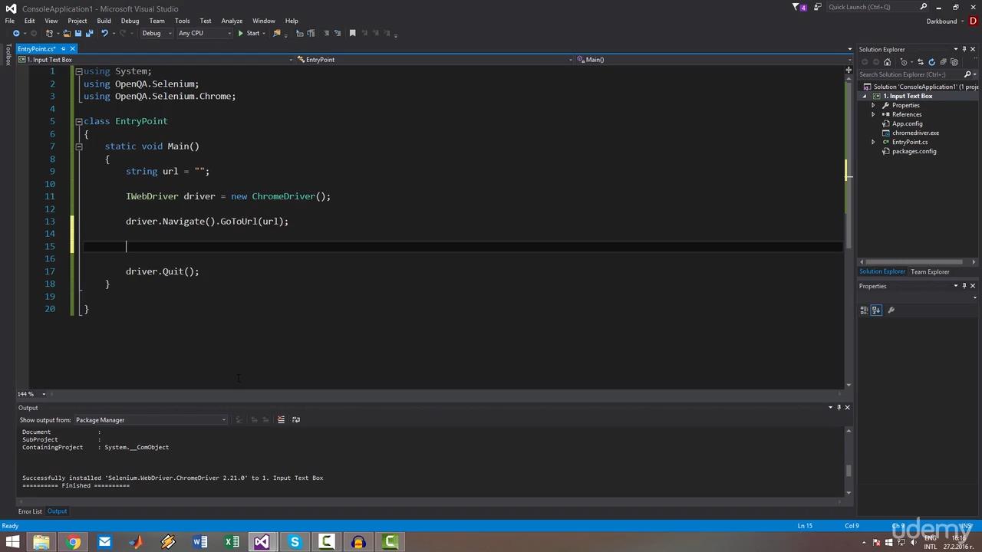Screen dimensions: 982x552
Task: Open the Build menu
Action: click(104, 21)
